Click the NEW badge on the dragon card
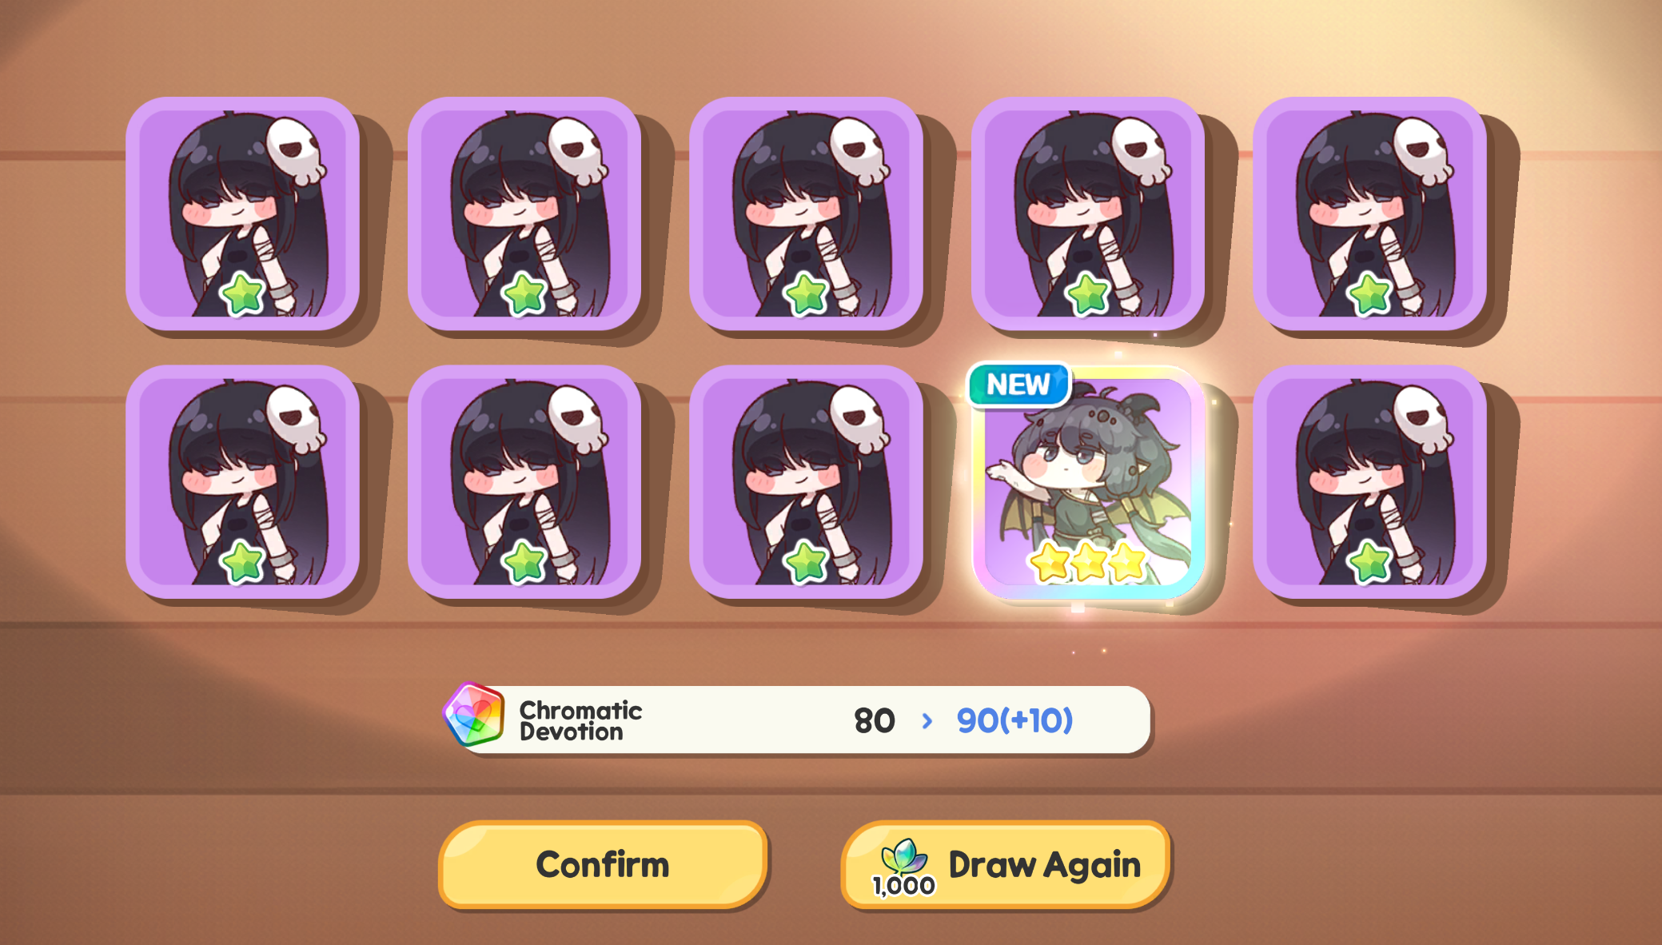 click(1018, 385)
